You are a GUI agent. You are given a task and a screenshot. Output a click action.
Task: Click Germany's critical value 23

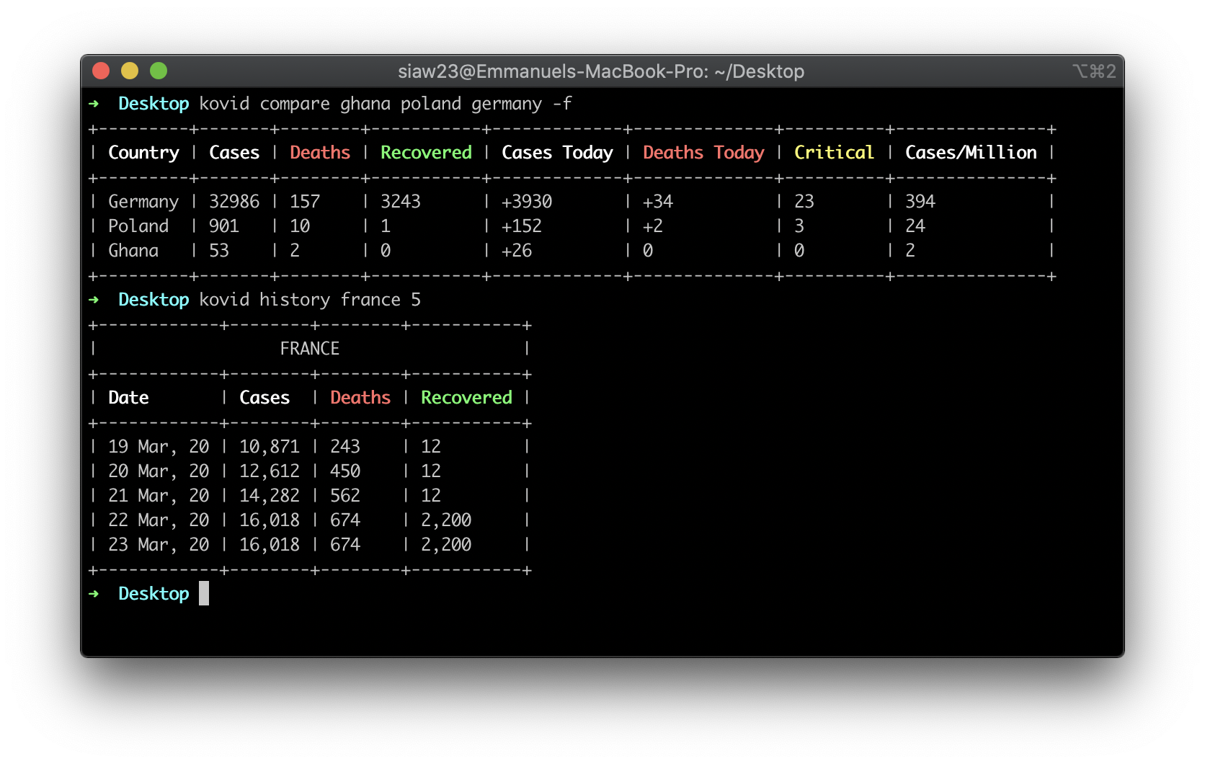click(804, 202)
